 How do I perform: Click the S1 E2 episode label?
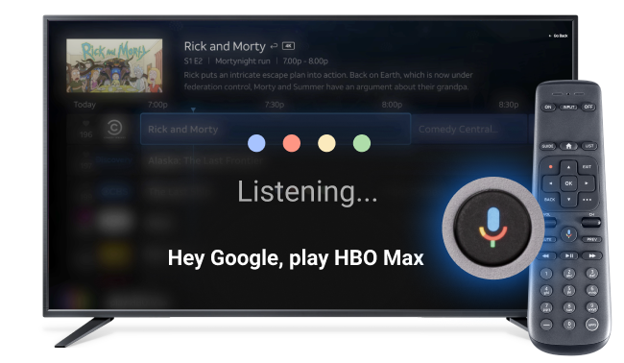[x=193, y=60]
